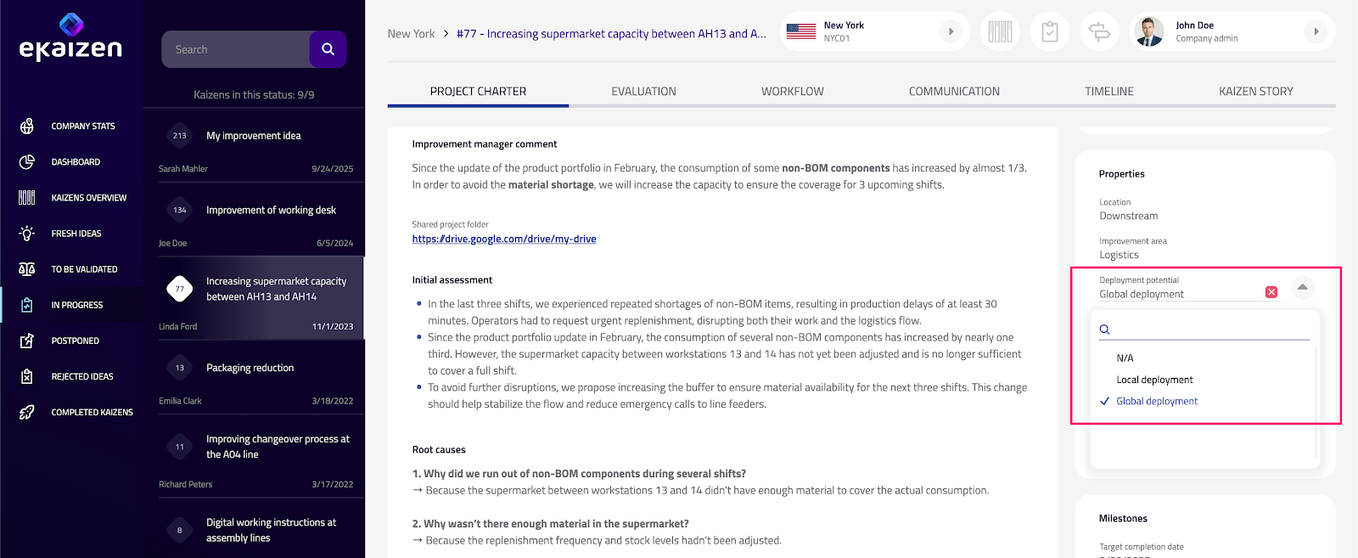Viewport: 1358px width, 558px height.
Task: Switch to the Evaluation tab
Action: [643, 92]
